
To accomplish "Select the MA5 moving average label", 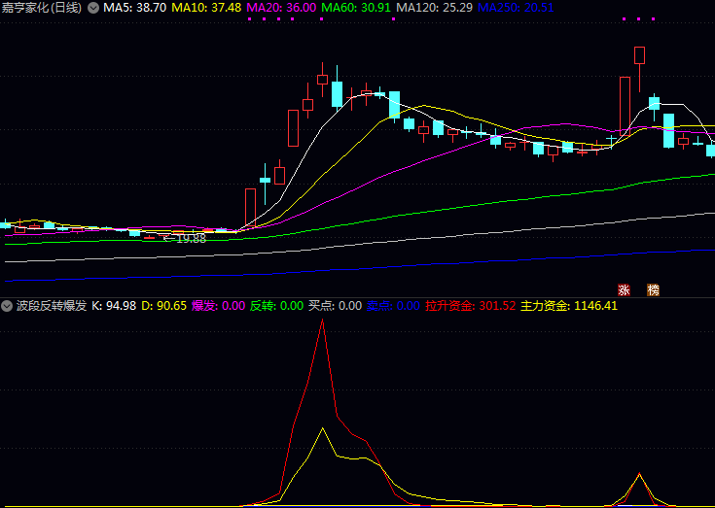I will (x=134, y=8).
